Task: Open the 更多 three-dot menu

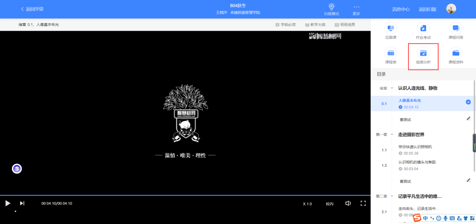Action: (x=356, y=7)
